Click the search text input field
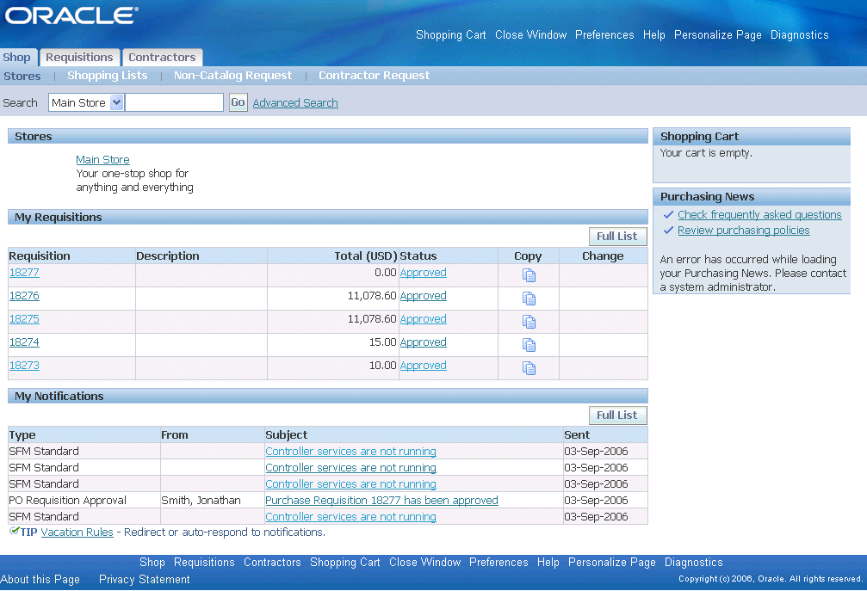This screenshot has width=867, height=591. (174, 102)
